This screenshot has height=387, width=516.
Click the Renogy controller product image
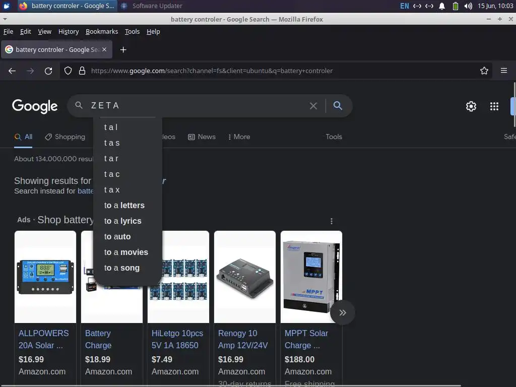[245, 277]
